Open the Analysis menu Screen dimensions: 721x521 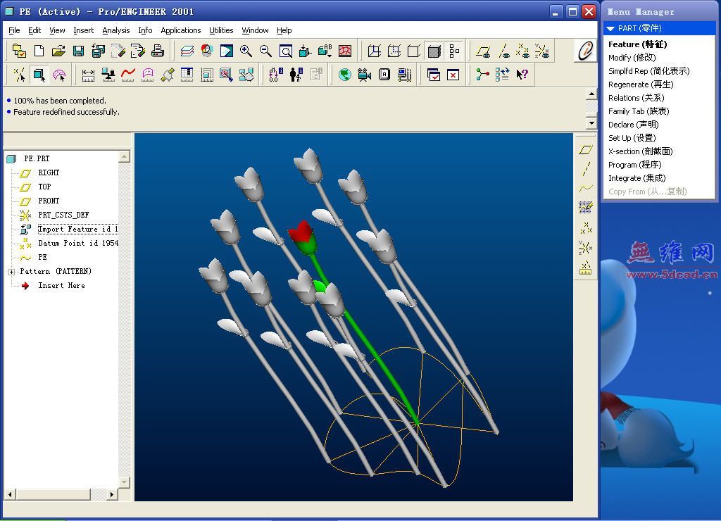click(115, 30)
